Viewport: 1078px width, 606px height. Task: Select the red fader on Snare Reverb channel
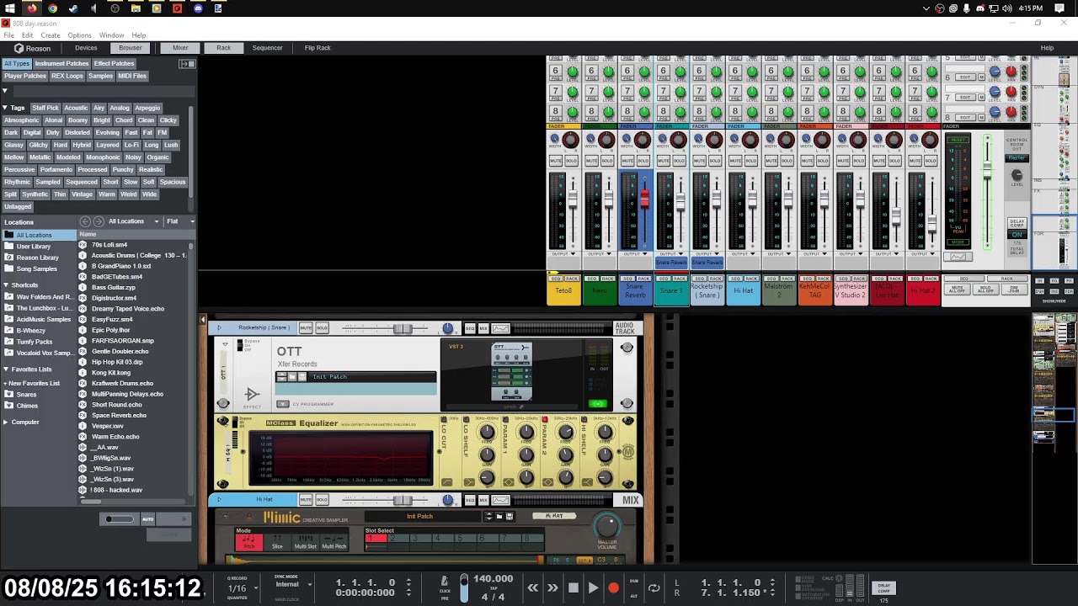(x=645, y=199)
